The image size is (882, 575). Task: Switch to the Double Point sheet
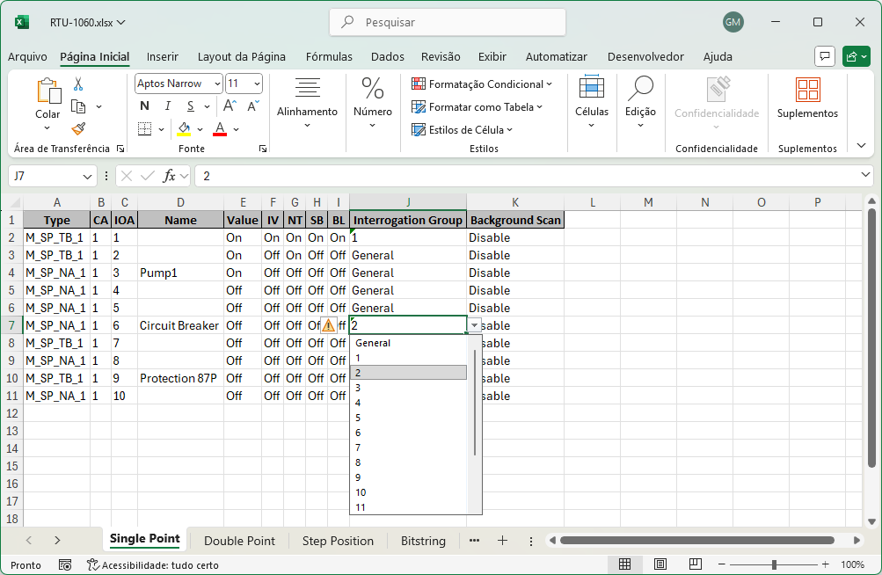click(239, 541)
